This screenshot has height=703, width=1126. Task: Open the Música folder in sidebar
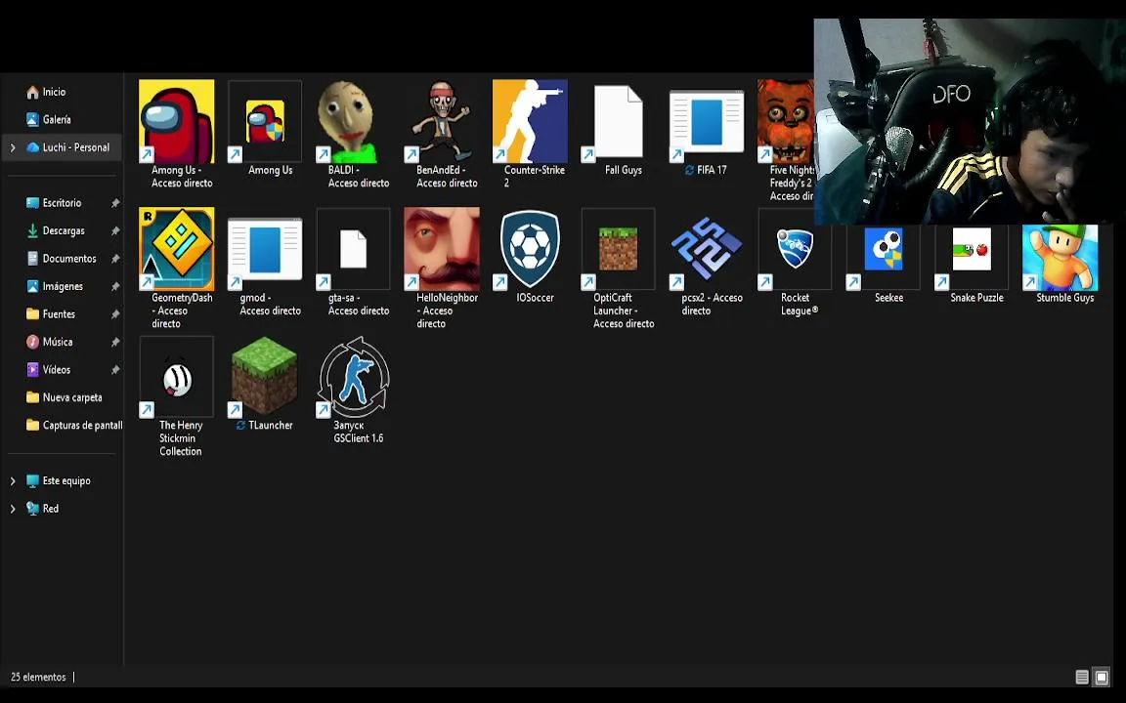click(x=58, y=342)
